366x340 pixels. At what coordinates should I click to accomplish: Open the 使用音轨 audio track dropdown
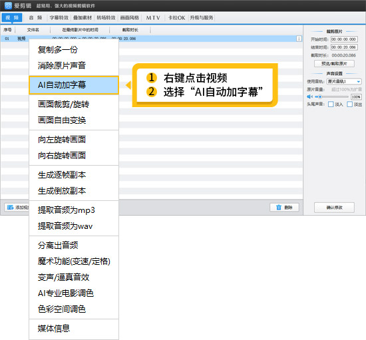point(344,81)
